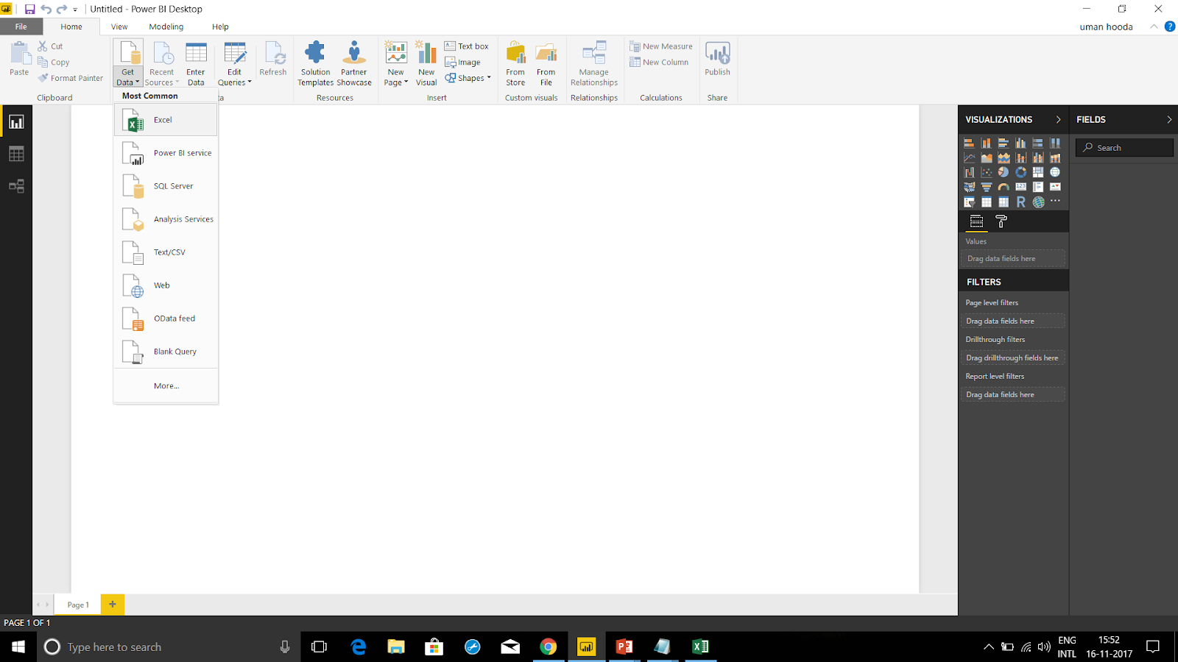Insert an Image from the ribbon

click(x=463, y=63)
